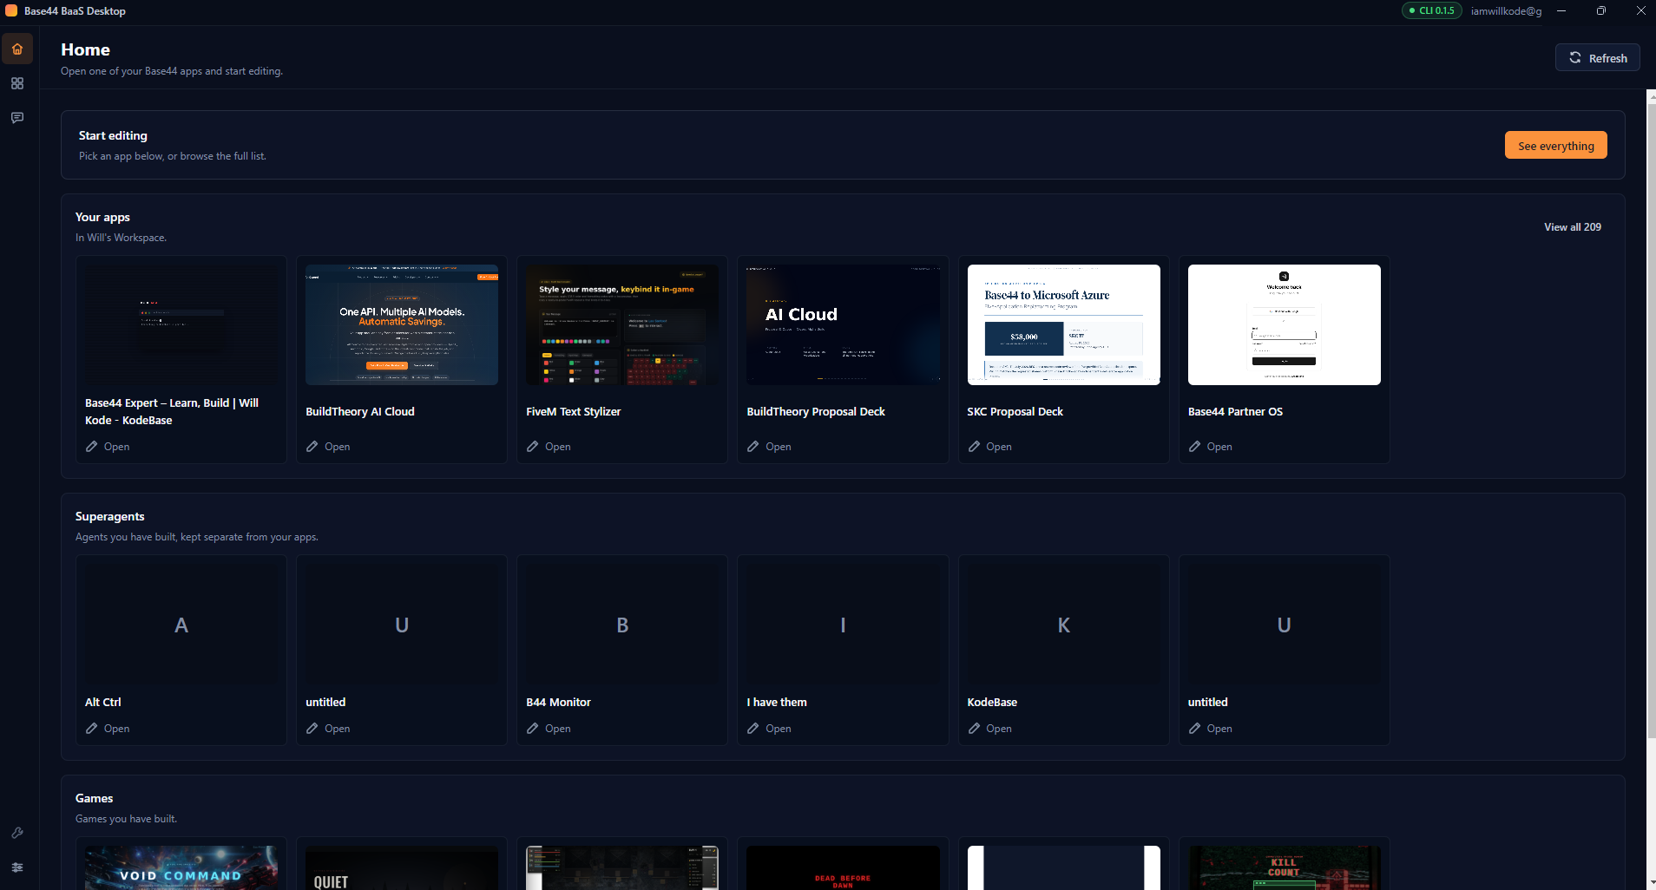
Task: Maximize or restore the Base44 window
Action: tap(1601, 10)
